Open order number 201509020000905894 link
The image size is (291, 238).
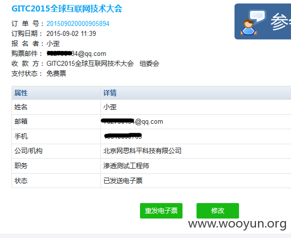[x=78, y=24]
